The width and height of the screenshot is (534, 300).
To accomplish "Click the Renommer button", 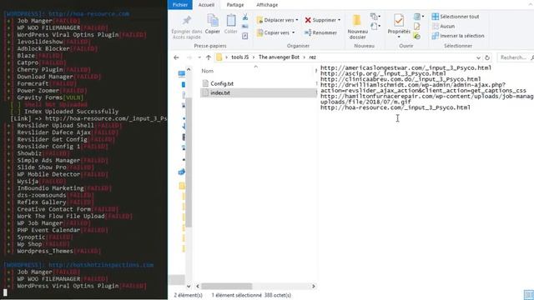I will point(320,32).
